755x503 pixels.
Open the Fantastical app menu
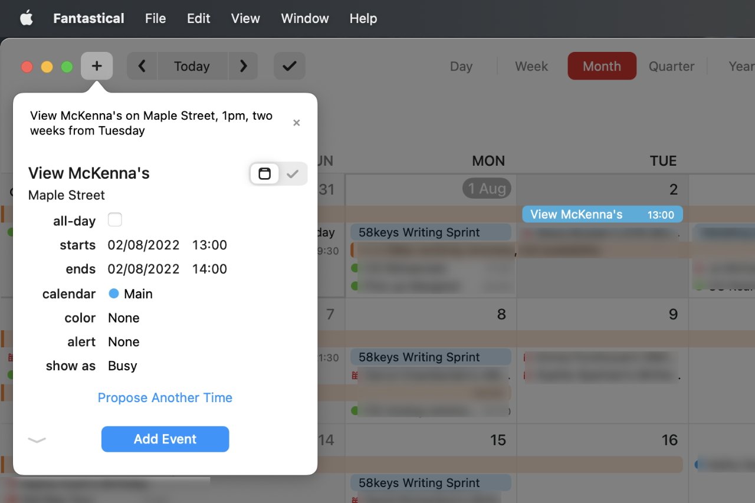(88, 18)
